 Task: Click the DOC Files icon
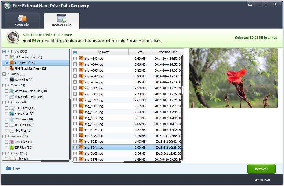click(x=12, y=108)
